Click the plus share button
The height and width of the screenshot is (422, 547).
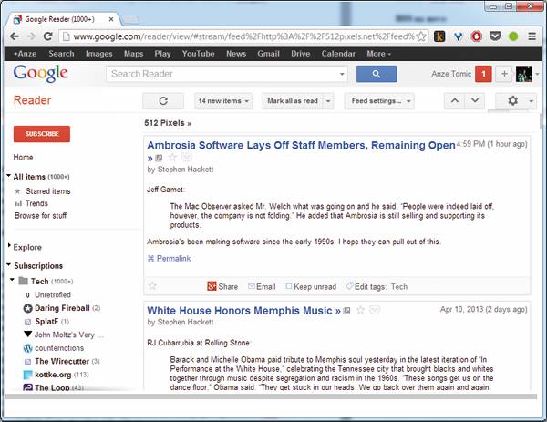point(504,74)
